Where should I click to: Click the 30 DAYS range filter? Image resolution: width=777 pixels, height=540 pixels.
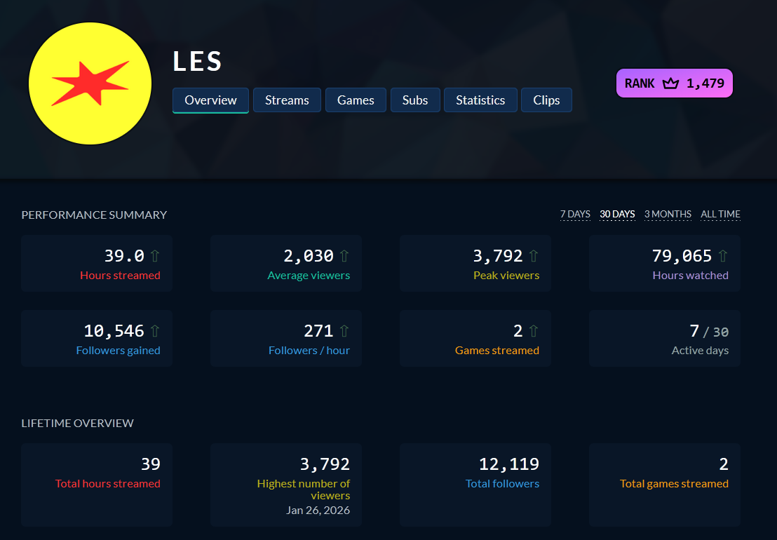(617, 214)
